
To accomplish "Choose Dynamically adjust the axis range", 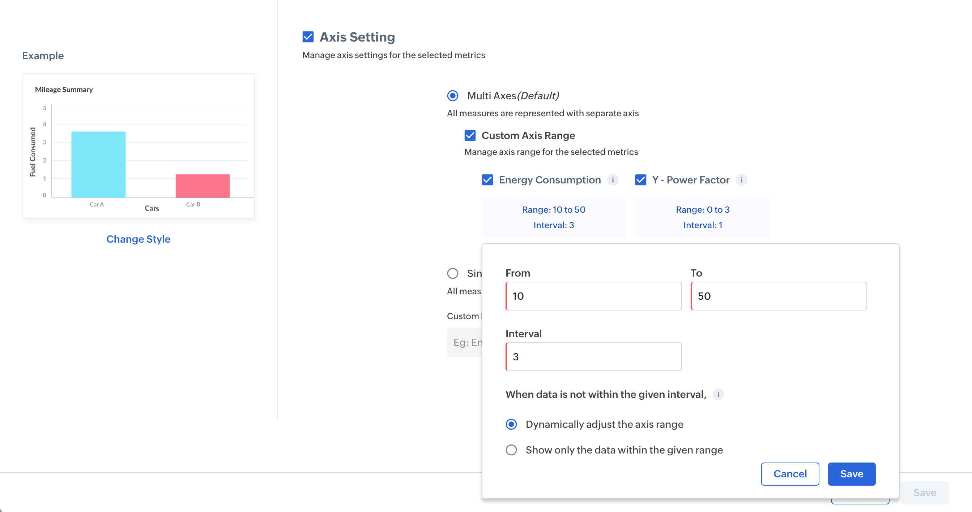I will [x=511, y=424].
